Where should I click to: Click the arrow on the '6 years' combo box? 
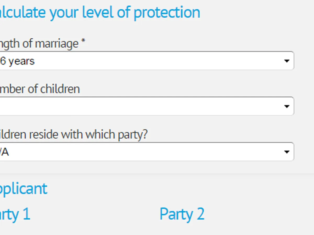pyautogui.click(x=287, y=61)
